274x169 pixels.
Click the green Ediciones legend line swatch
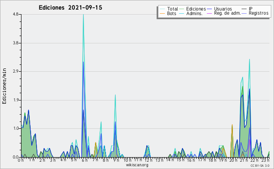click(182, 9)
